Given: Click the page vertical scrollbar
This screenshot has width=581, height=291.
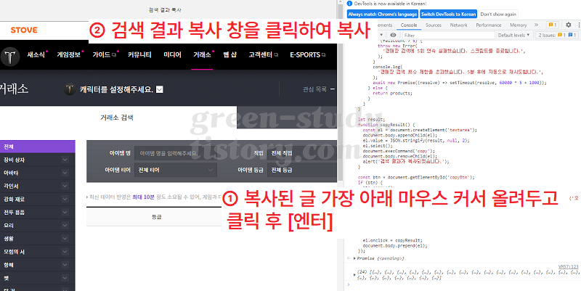Looking at the screenshot, I should pos(341,93).
